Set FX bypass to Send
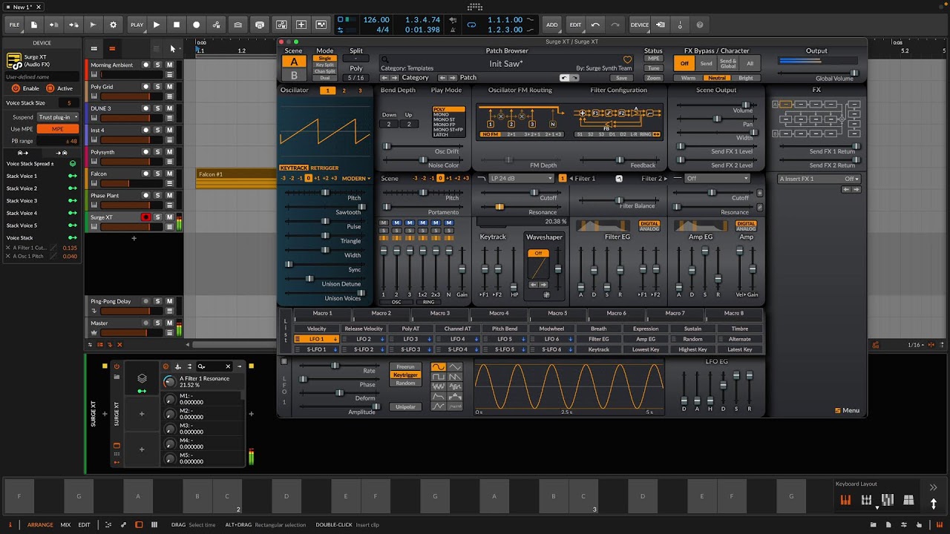 706,64
